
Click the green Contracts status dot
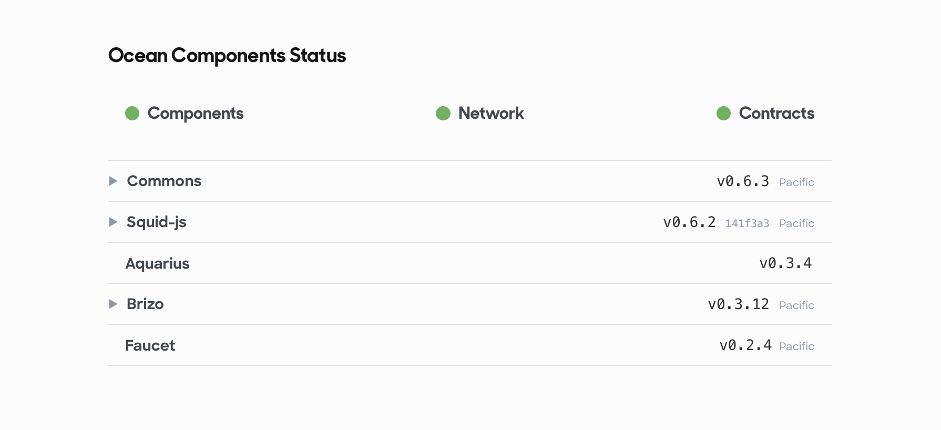point(723,113)
